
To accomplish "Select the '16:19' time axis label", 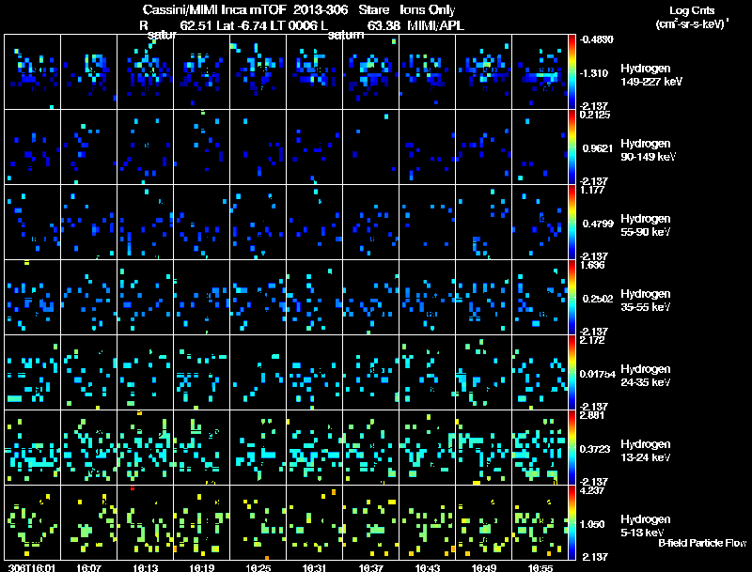I will click(x=202, y=568).
